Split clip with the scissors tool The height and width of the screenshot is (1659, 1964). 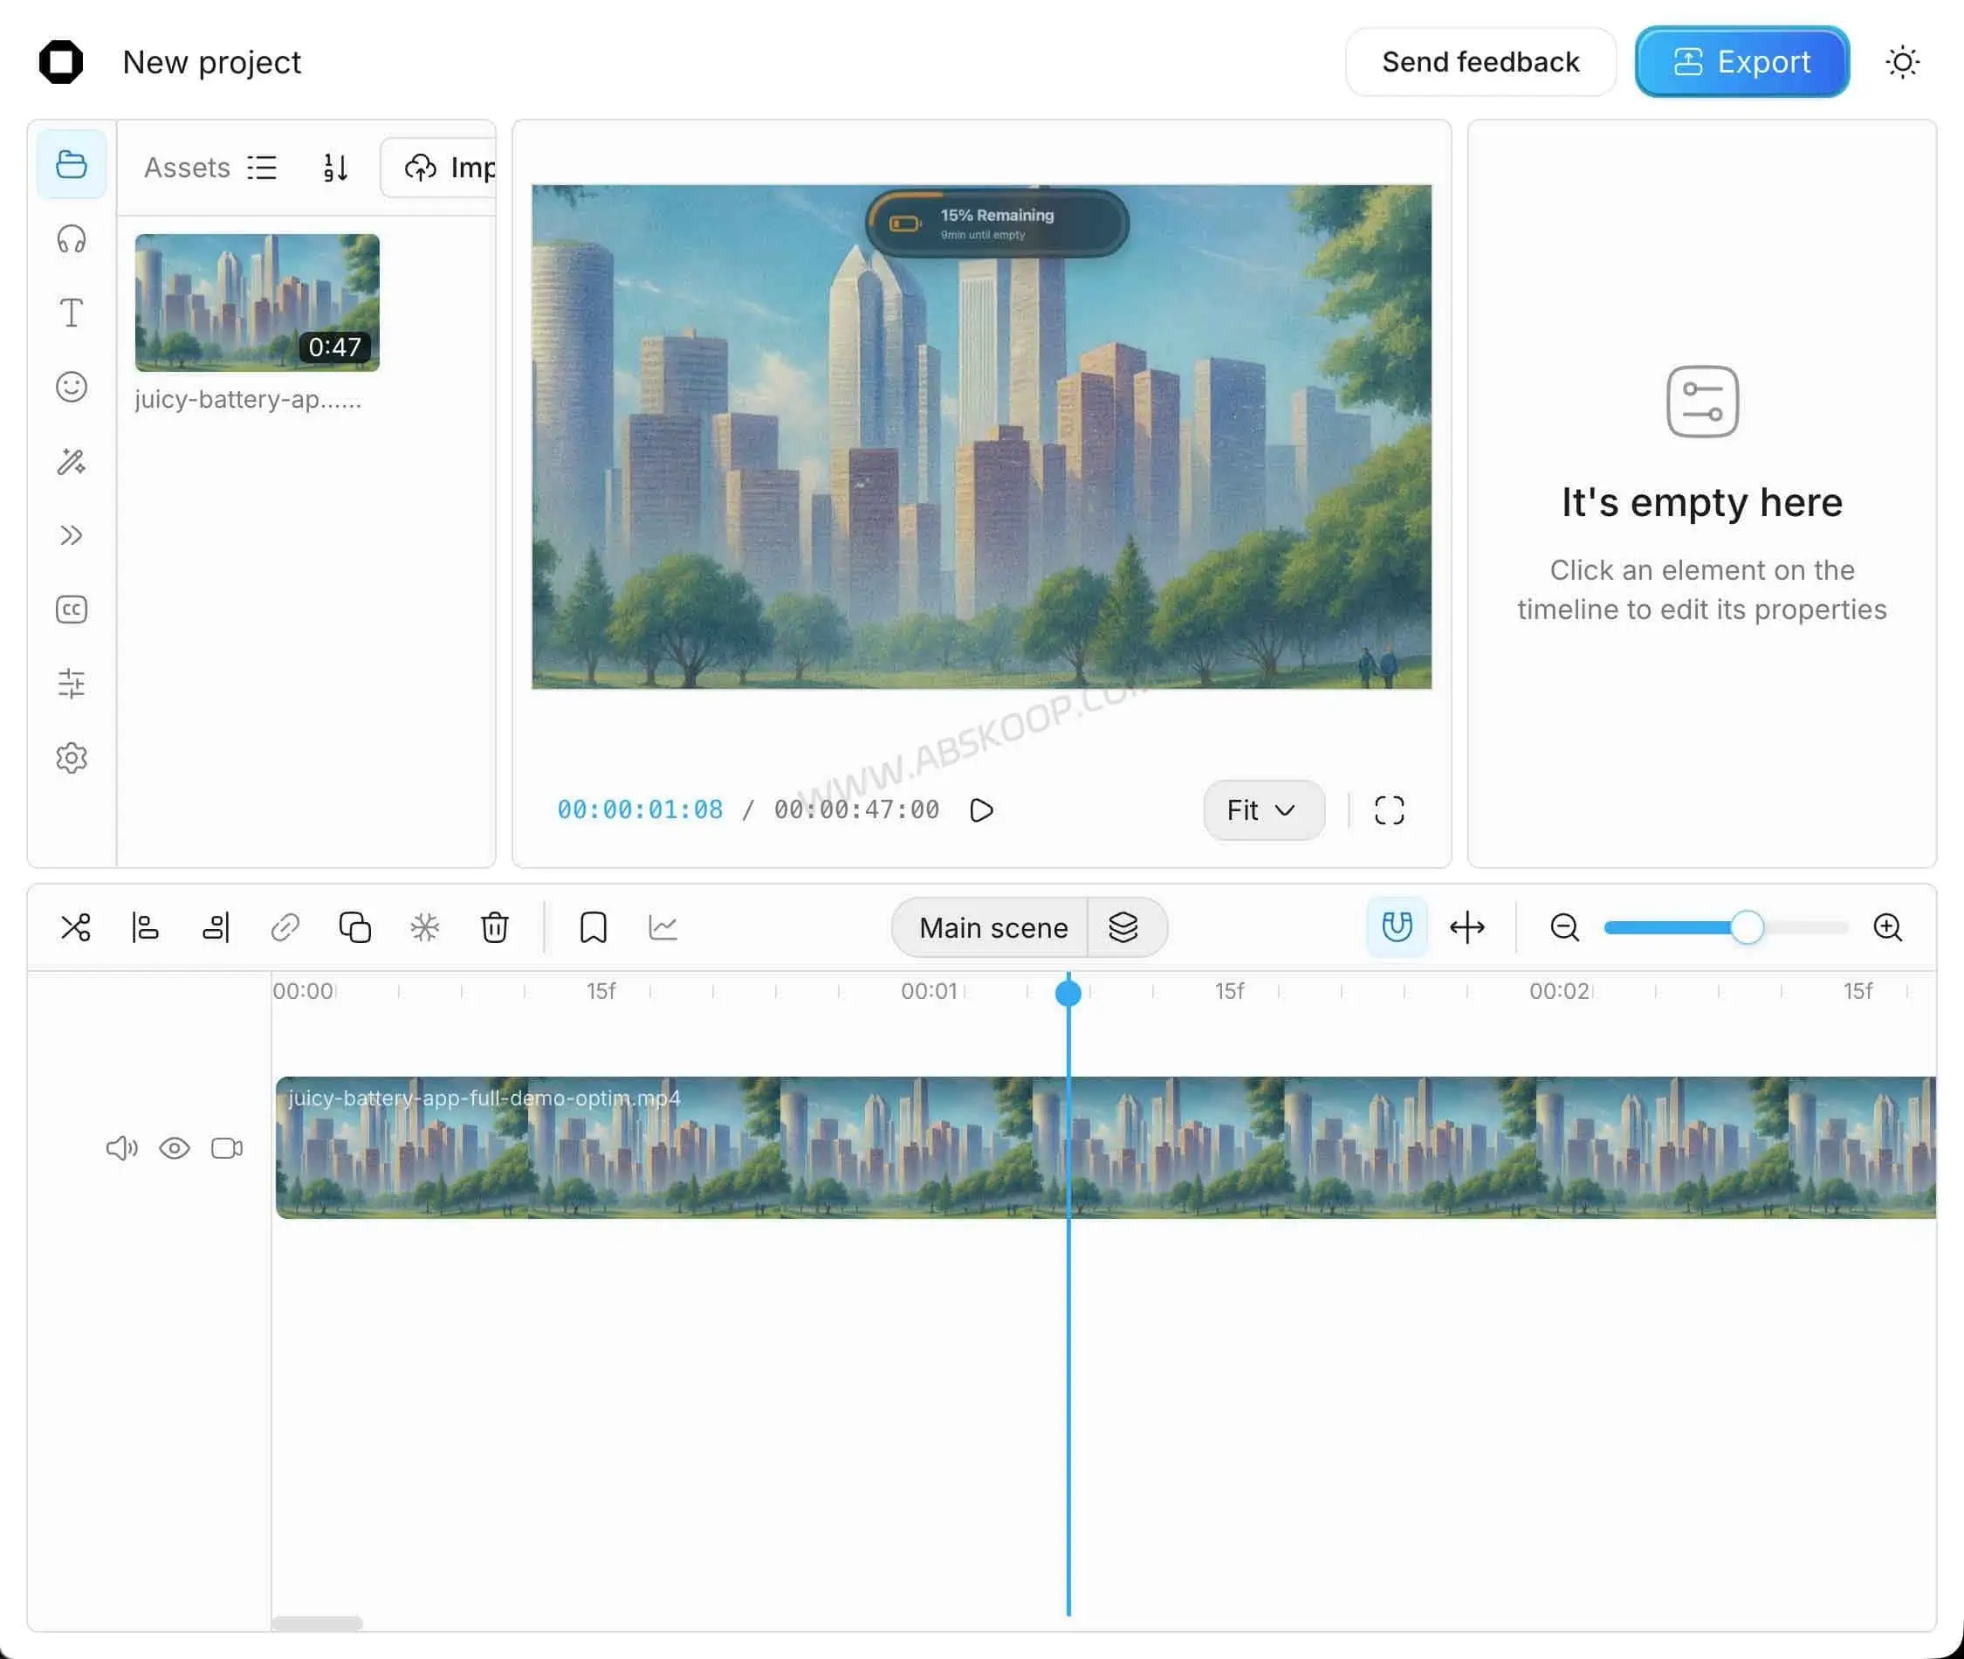[75, 927]
